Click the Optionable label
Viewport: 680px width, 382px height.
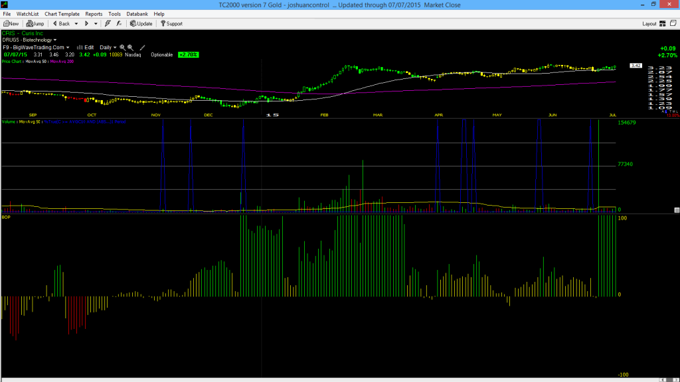(162, 55)
